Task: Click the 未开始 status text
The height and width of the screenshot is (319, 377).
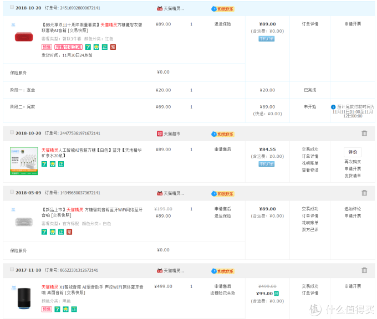Action: [310, 107]
